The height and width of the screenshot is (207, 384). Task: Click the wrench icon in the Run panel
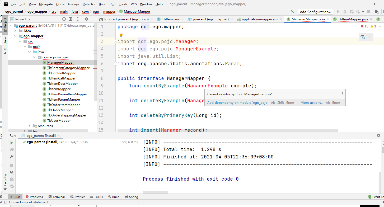12,157
